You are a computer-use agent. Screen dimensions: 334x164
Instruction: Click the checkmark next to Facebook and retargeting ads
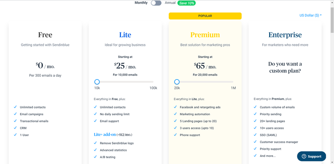[x=175, y=107]
